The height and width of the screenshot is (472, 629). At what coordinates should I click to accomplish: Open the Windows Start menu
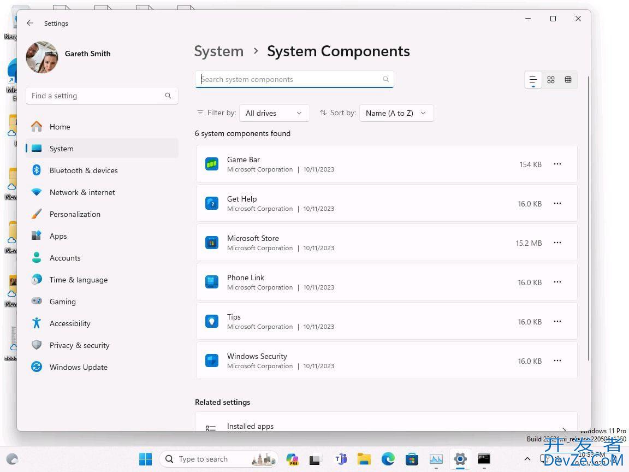click(x=145, y=459)
